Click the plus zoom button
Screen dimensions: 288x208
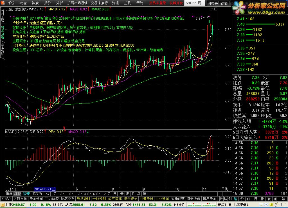tap(220, 194)
